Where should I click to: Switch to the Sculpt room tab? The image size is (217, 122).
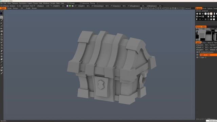click(28, 8)
